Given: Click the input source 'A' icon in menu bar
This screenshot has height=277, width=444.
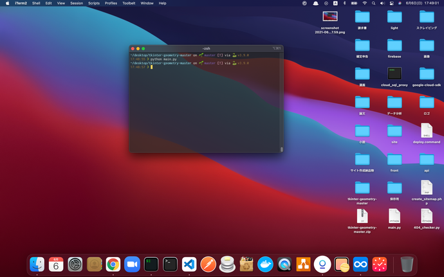Looking at the screenshot, I should click(x=335, y=3).
